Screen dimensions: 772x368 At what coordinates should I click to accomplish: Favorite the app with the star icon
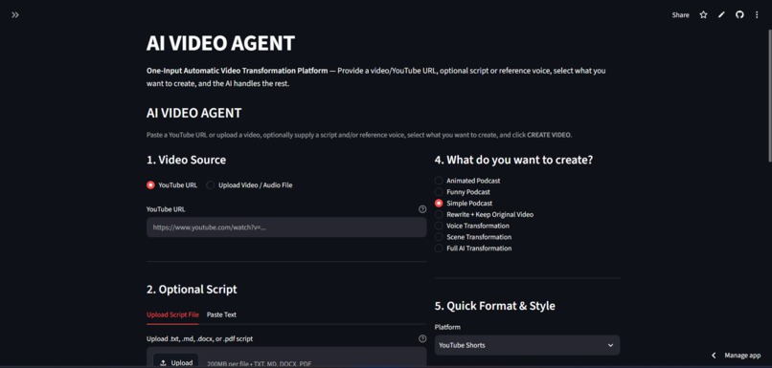(704, 15)
